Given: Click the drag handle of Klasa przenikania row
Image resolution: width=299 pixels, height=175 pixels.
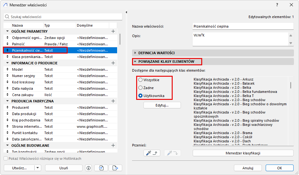Looking at the screenshot, I should pos(7,57).
